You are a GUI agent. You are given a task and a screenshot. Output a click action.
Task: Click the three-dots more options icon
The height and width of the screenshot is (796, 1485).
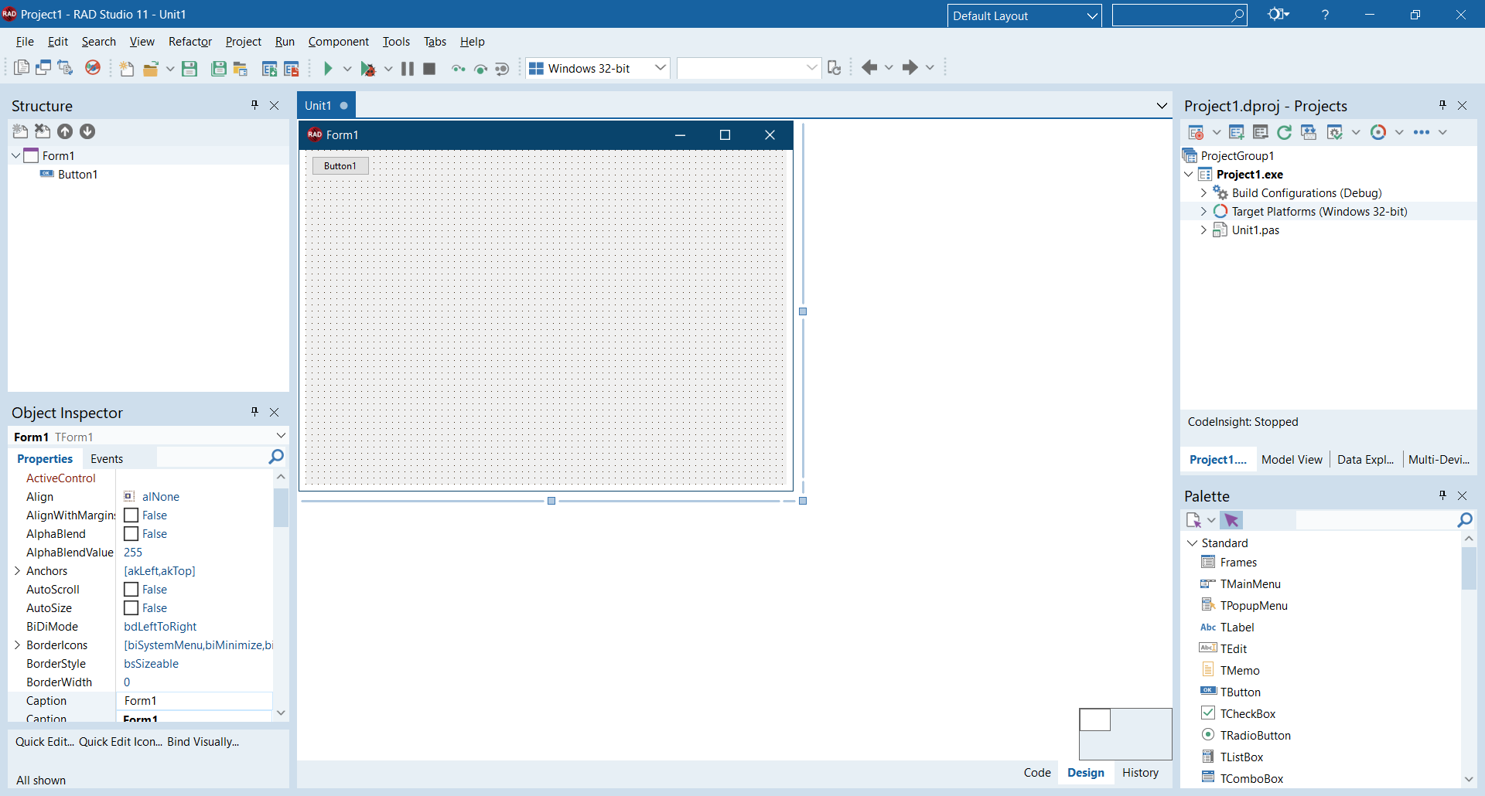pyautogui.click(x=1422, y=132)
